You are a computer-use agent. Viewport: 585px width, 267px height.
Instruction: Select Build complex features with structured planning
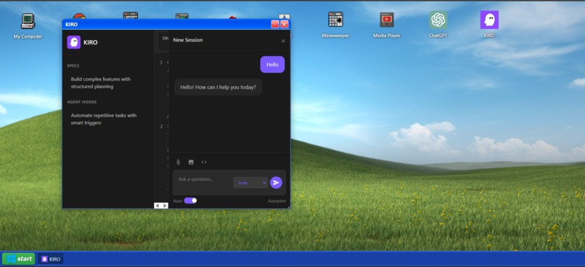(101, 83)
